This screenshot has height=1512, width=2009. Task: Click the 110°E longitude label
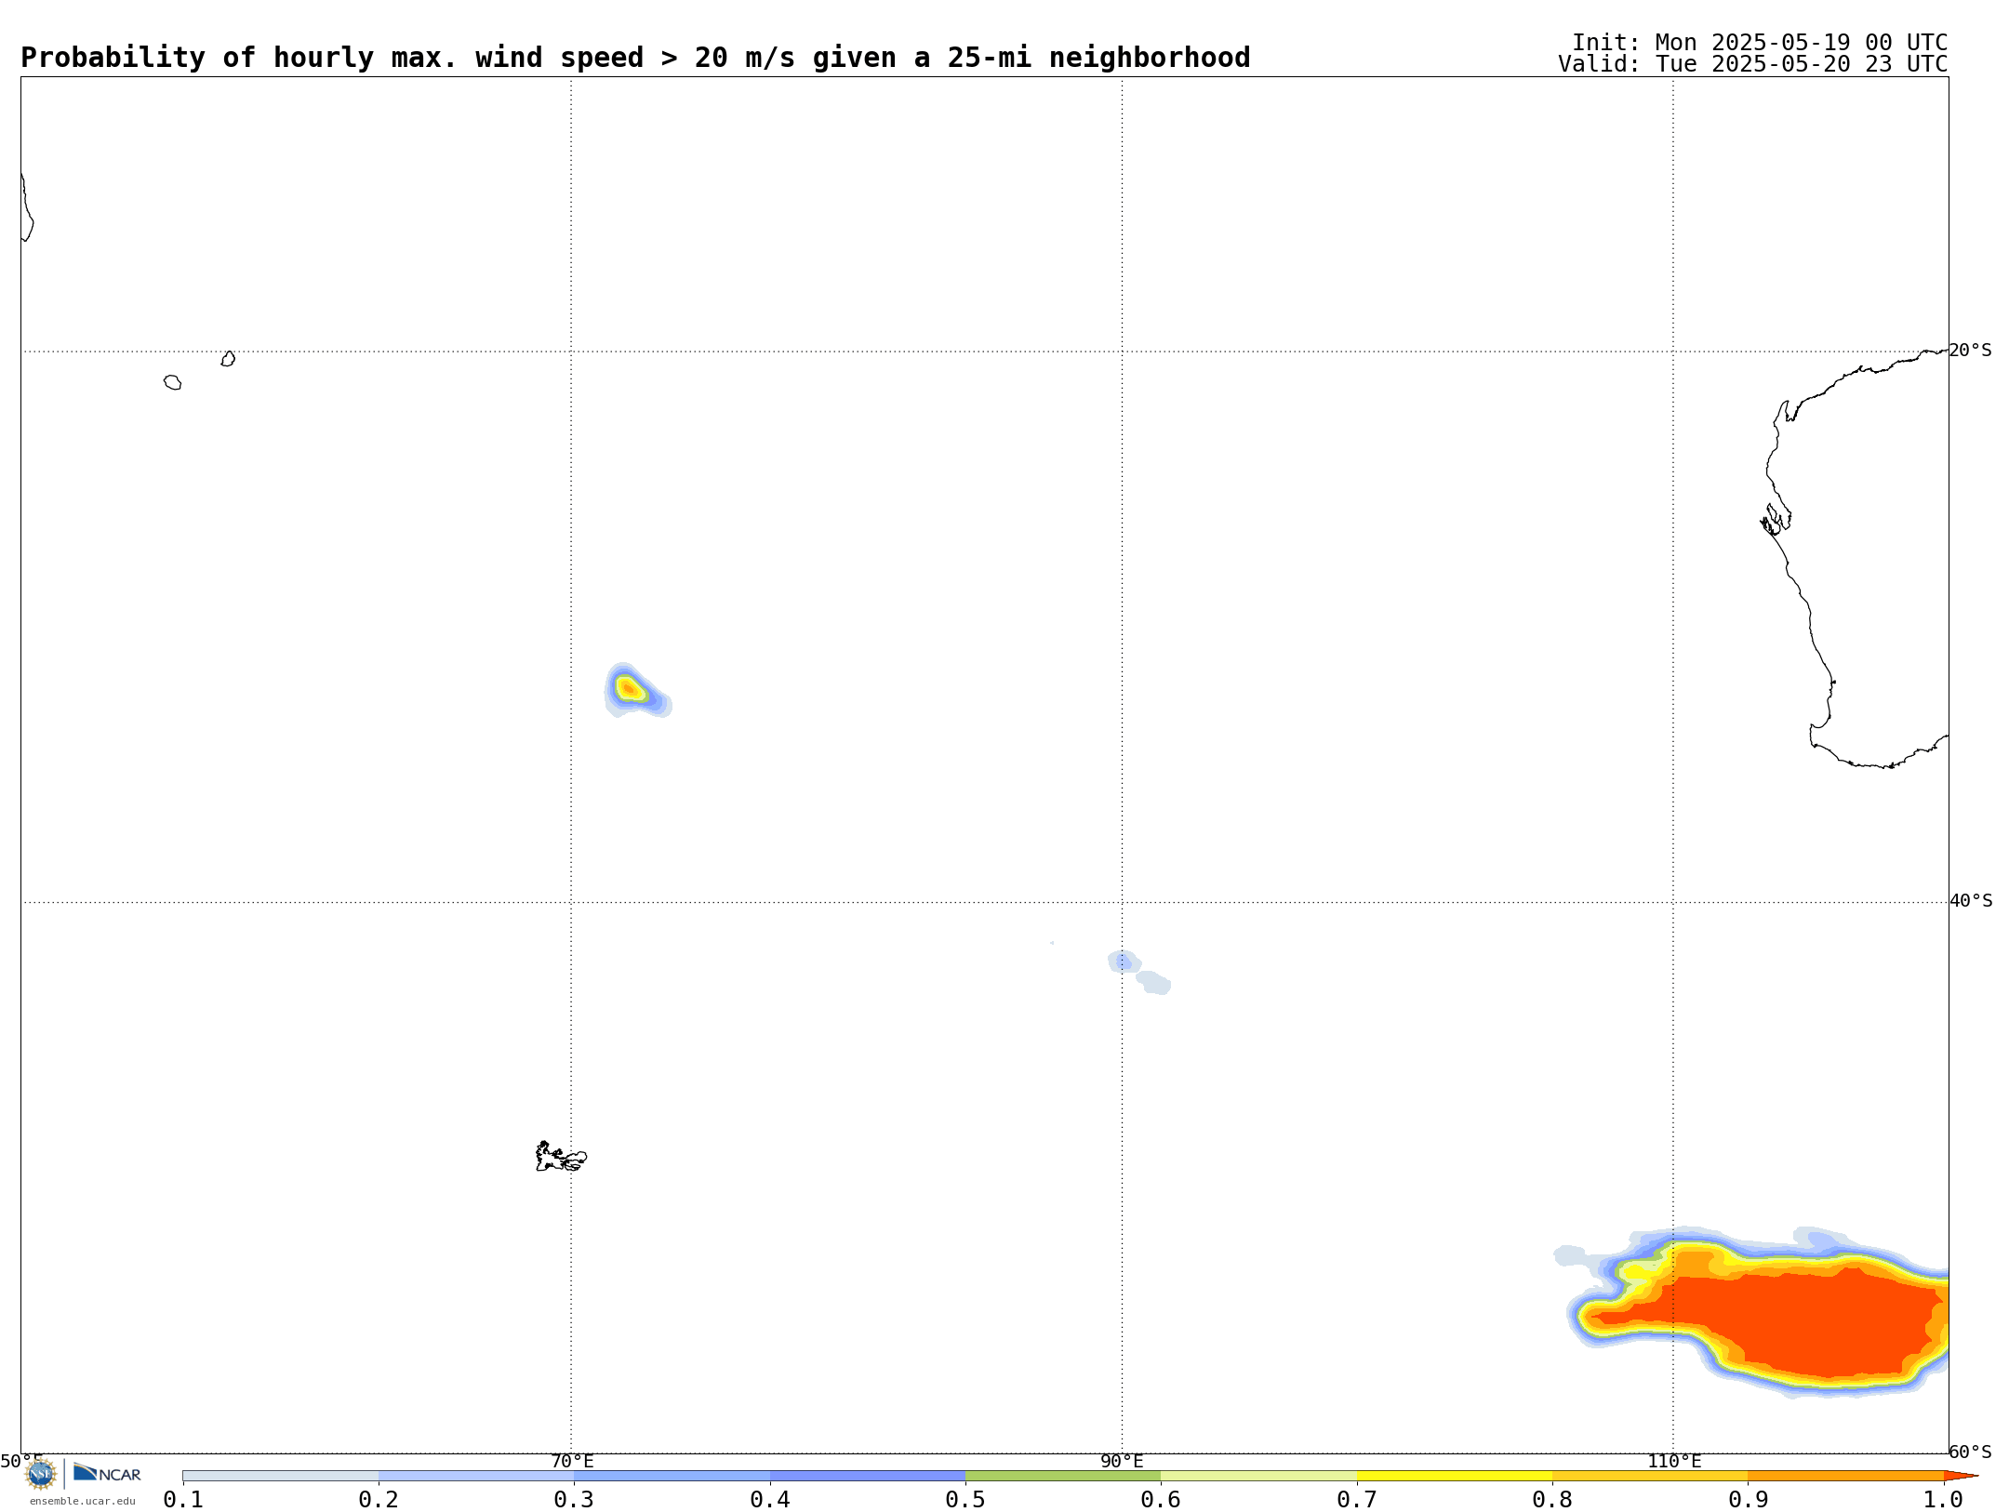1674,1461
